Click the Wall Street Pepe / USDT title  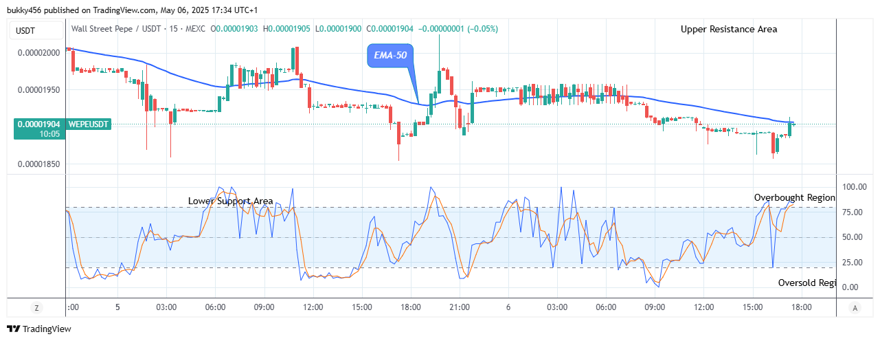click(x=117, y=29)
